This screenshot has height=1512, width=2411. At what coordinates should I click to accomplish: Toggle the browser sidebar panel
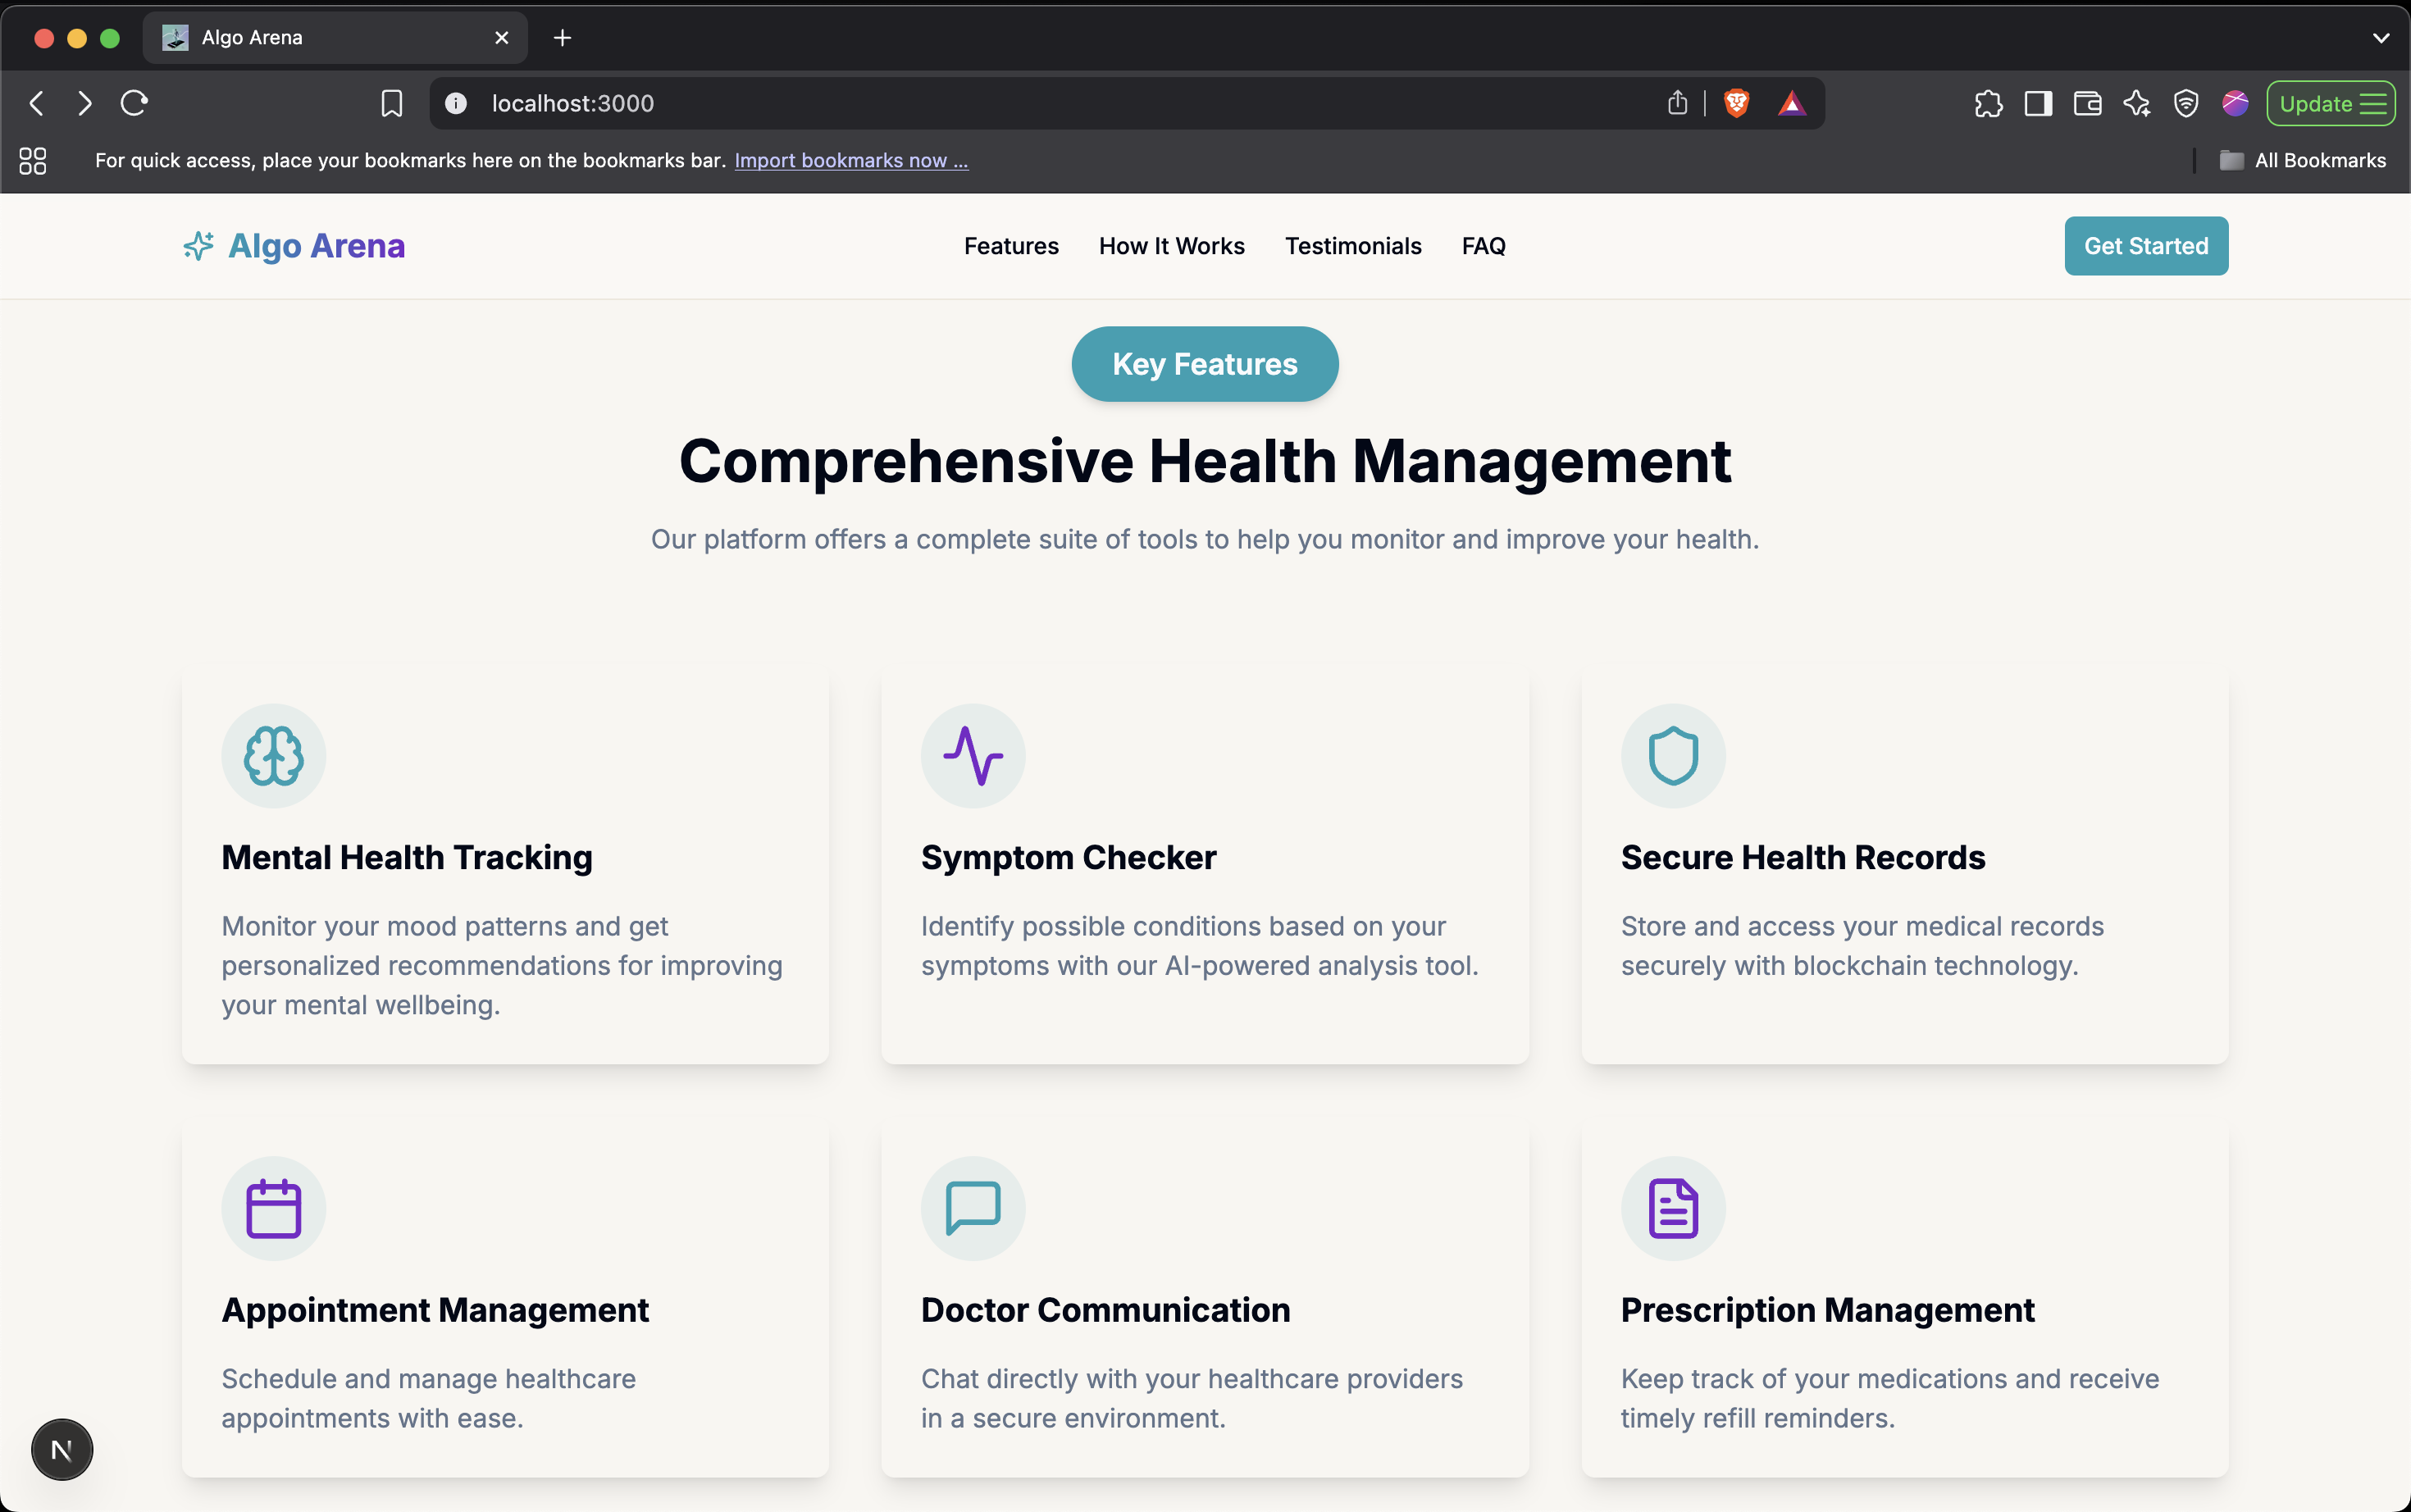point(2038,103)
